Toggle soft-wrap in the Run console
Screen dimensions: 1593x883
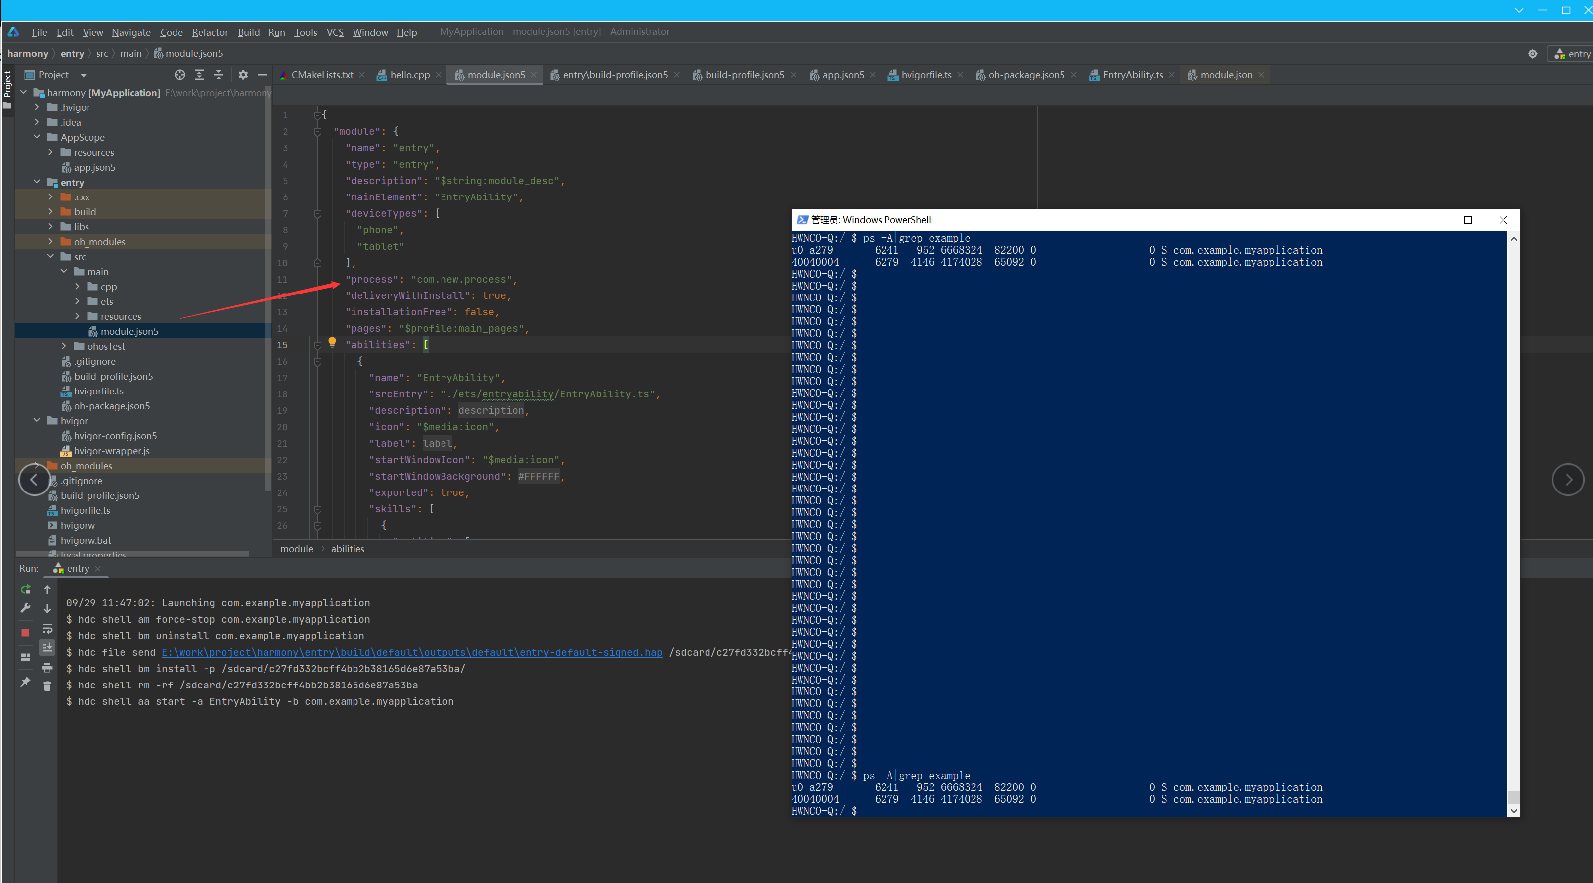tap(47, 629)
